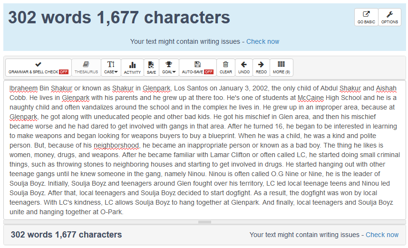Open the Activity chart
Screen dimensions: 408x248
[x=132, y=68]
